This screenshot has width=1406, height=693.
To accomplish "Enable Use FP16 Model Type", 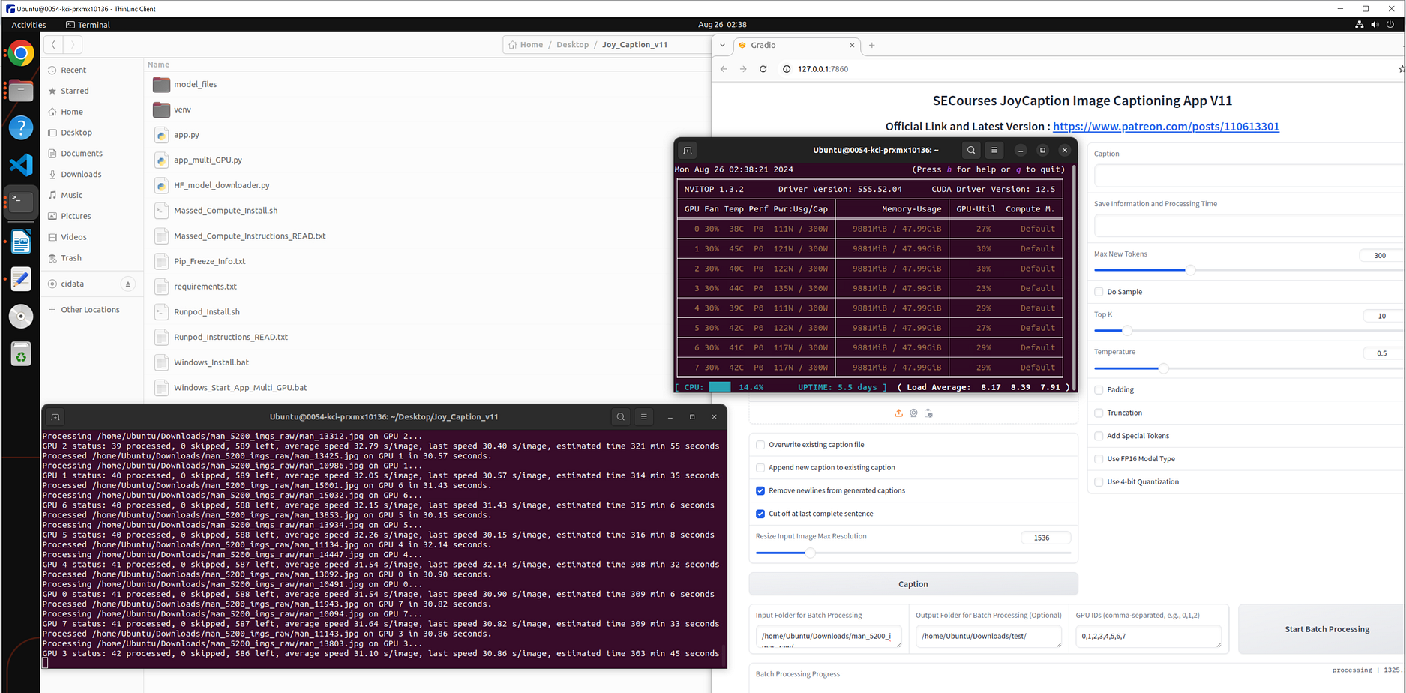I will pos(1099,459).
